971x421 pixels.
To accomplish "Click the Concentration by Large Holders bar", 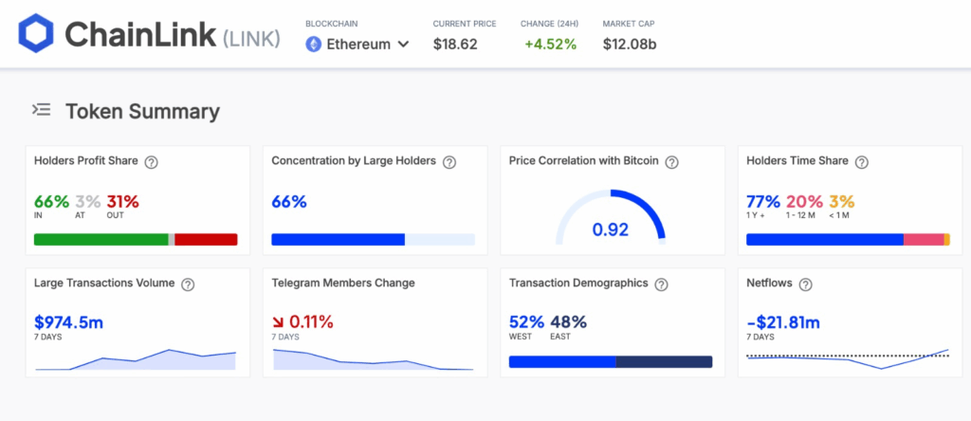I will (374, 240).
